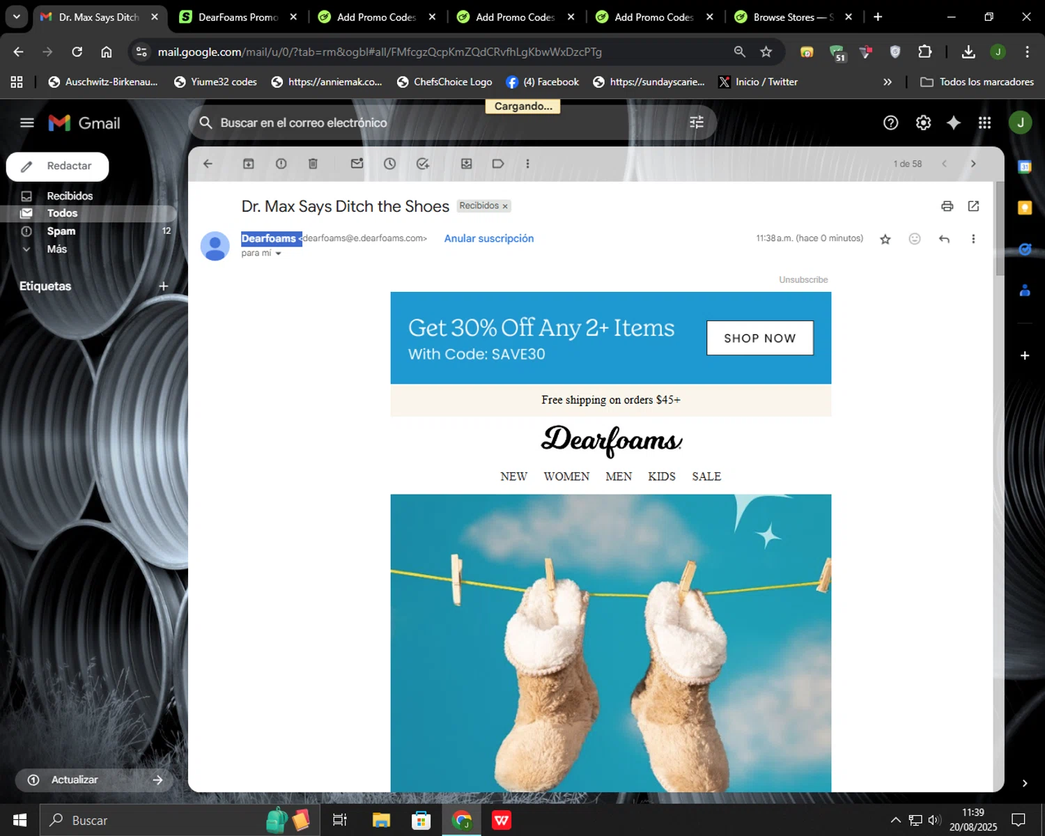
Task: Show hidden system tray icons
Action: click(896, 820)
